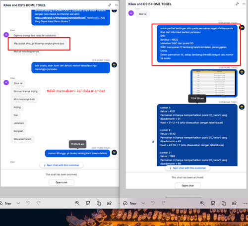The image size is (248, 226).
Task: Click the Copy icon in left window toolbar
Action: point(99,203)
